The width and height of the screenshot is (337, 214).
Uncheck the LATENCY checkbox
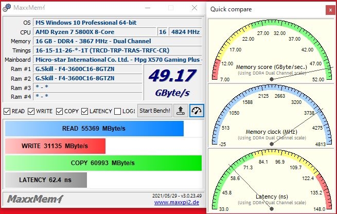click(x=84, y=111)
